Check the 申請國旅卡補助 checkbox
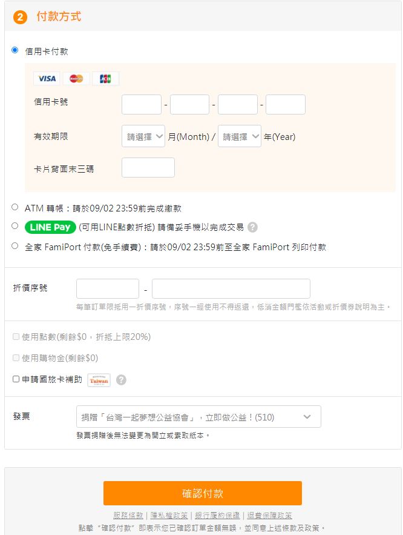 coord(16,379)
